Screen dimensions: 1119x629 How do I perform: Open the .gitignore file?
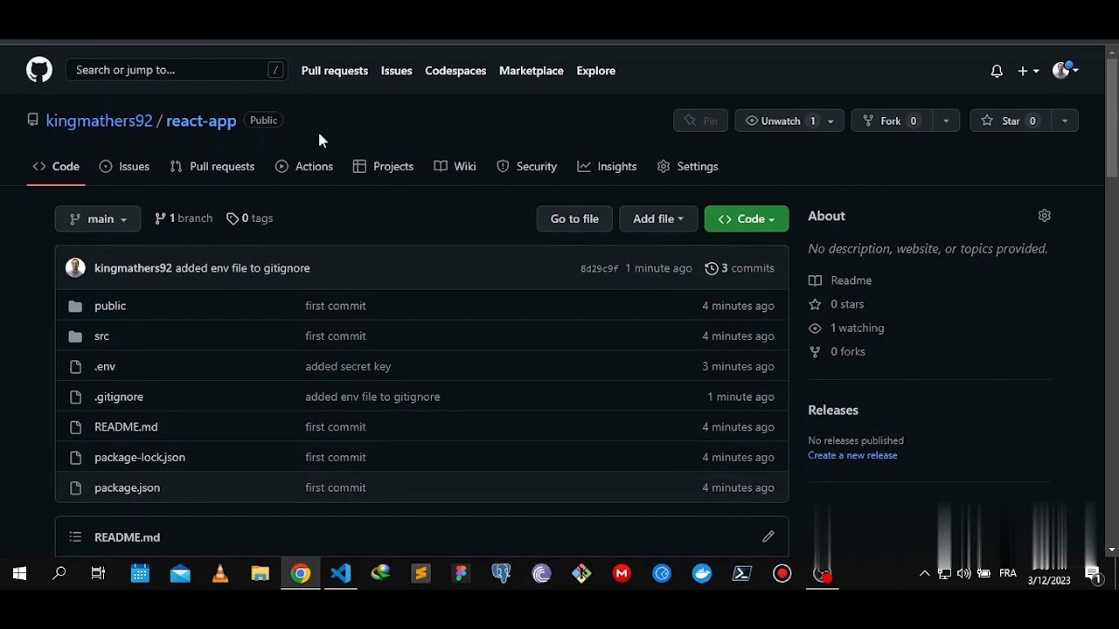pos(119,397)
